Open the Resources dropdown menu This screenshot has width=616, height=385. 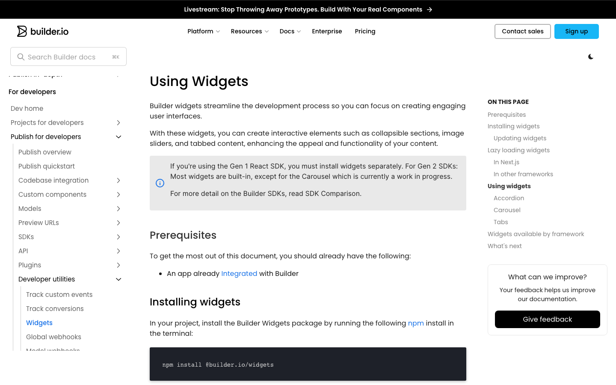tap(250, 31)
